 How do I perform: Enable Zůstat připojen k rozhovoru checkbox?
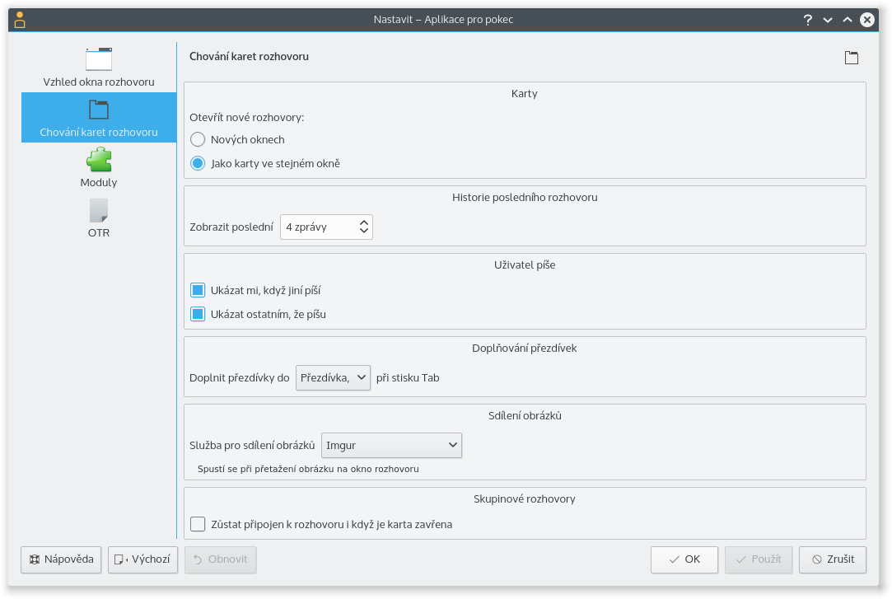pos(321,524)
